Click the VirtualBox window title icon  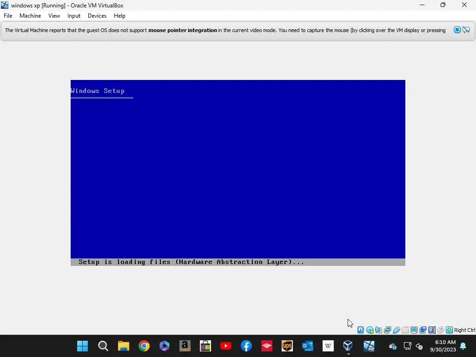point(5,5)
